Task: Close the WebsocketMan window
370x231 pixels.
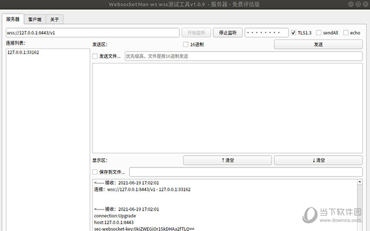Action: point(365,4)
